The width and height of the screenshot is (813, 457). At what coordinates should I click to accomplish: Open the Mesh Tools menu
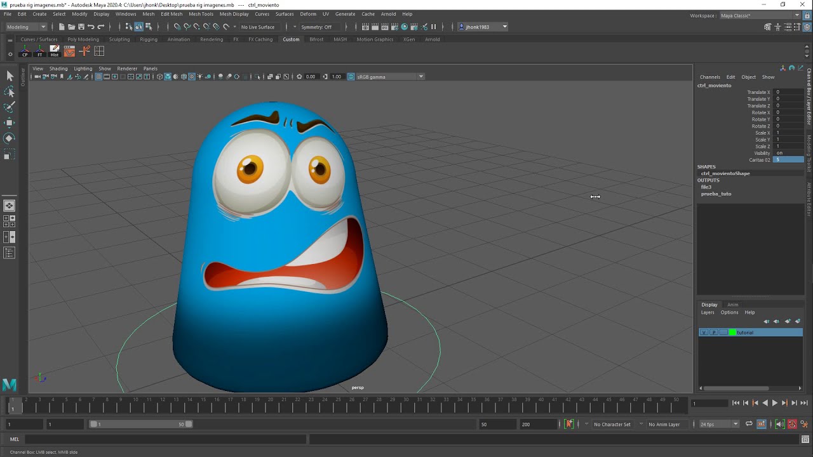[201, 14]
